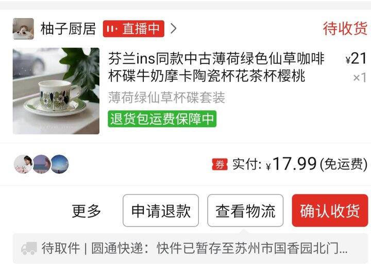Screen dimensions: 371x270
Task: Tap the 直播中 live badge
Action: pos(133,29)
